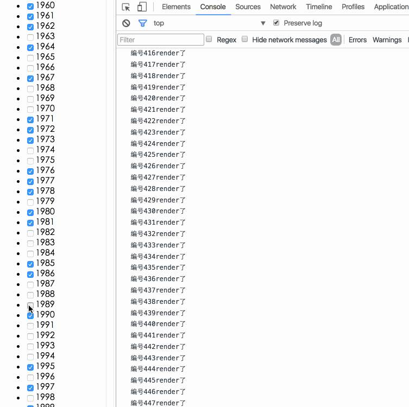
Task: Open the Profiles tab
Action: [353, 7]
